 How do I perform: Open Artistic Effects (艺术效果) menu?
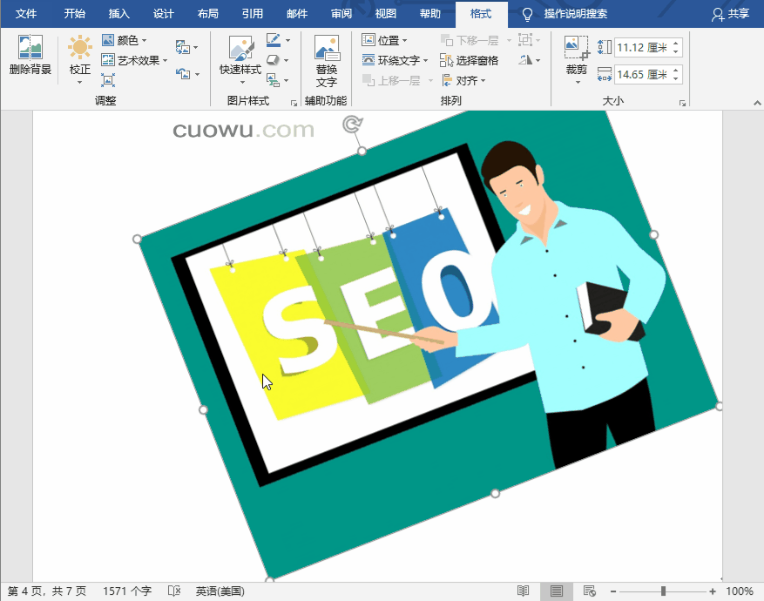(x=134, y=60)
